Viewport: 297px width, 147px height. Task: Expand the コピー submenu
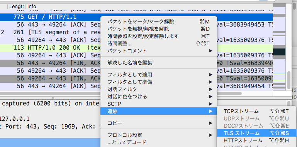click(158, 123)
